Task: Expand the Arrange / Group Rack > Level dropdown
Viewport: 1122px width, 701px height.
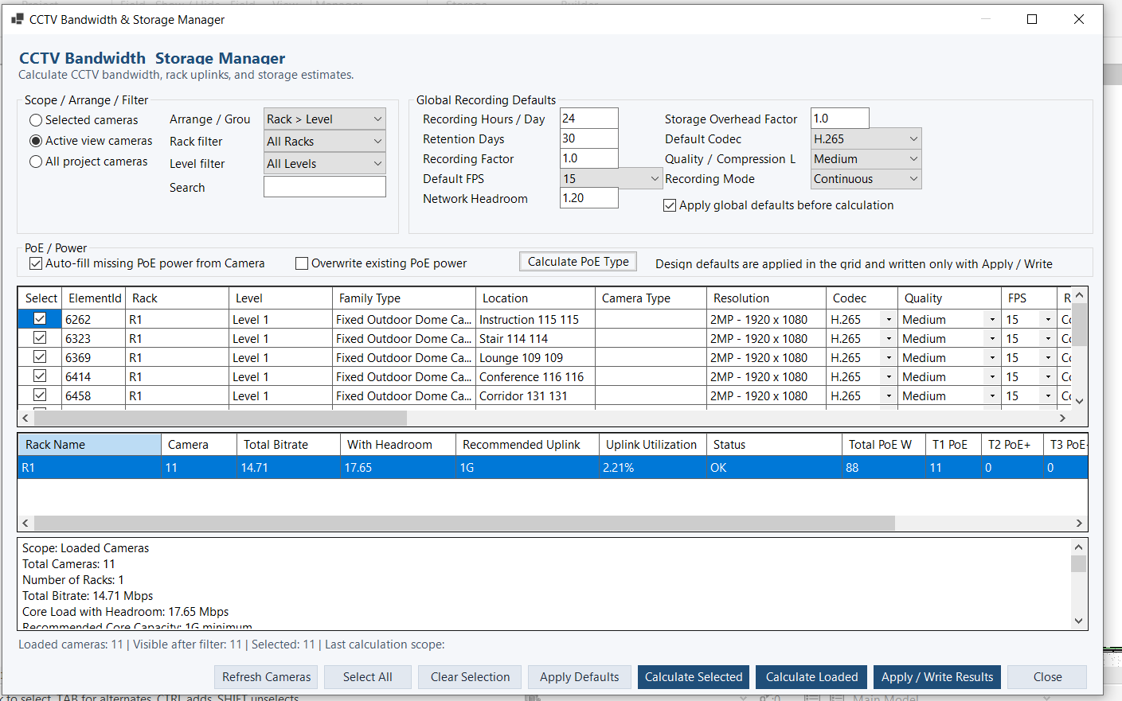Action: (325, 119)
